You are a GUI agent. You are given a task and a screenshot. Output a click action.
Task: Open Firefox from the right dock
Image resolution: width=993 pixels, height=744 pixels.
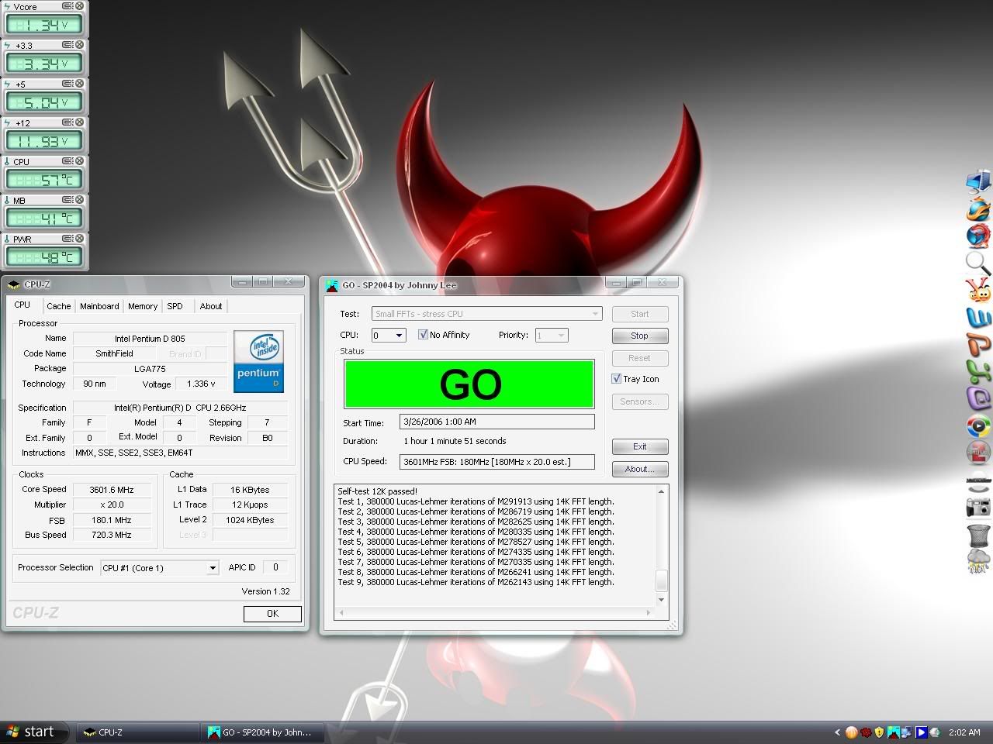(978, 209)
